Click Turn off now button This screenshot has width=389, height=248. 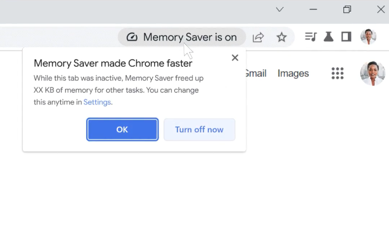199,130
